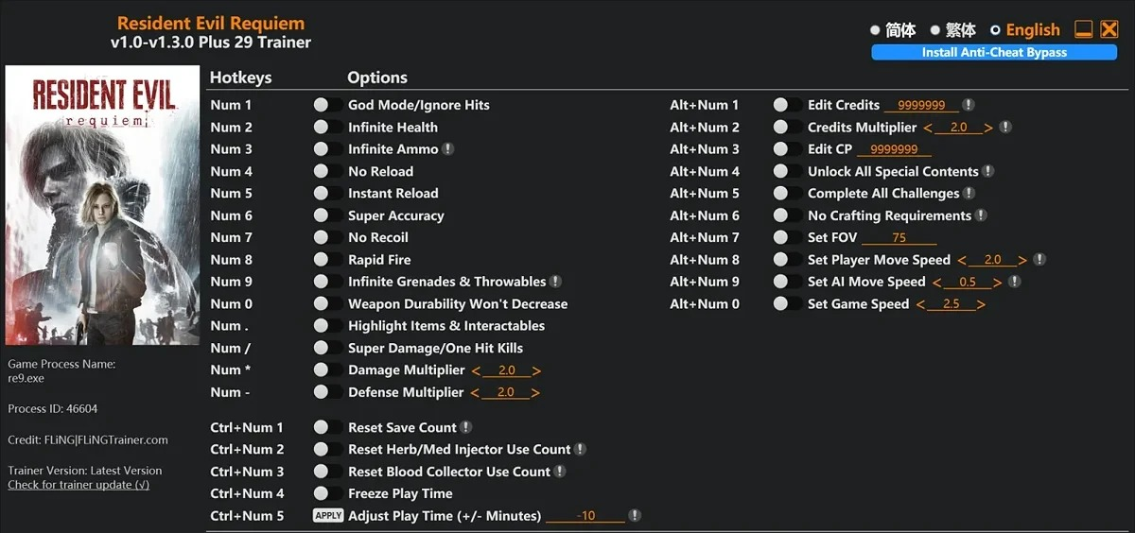This screenshot has width=1135, height=533.
Task: Decrease AI Move Speed with left arrow
Action: pos(936,282)
